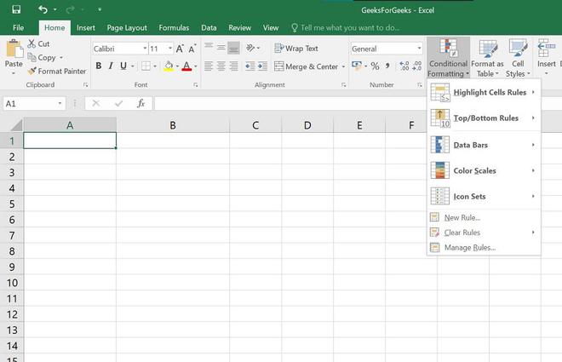The height and width of the screenshot is (362, 562).
Task: Click the Tell me what you want box
Action: (345, 27)
